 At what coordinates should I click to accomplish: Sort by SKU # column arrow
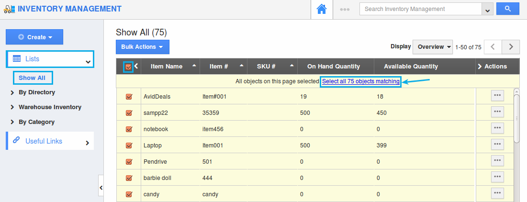pos(292,66)
